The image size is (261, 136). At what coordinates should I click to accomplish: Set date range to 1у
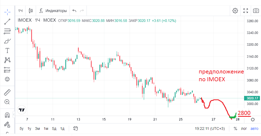pos(29,129)
